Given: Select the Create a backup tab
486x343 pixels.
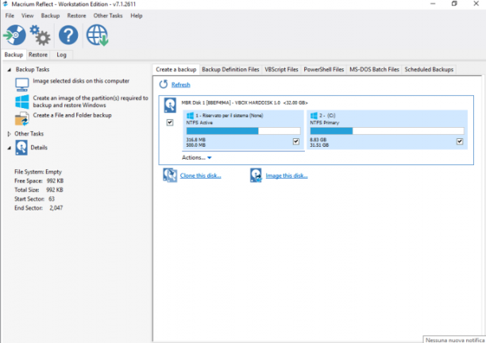Looking at the screenshot, I should [x=176, y=69].
